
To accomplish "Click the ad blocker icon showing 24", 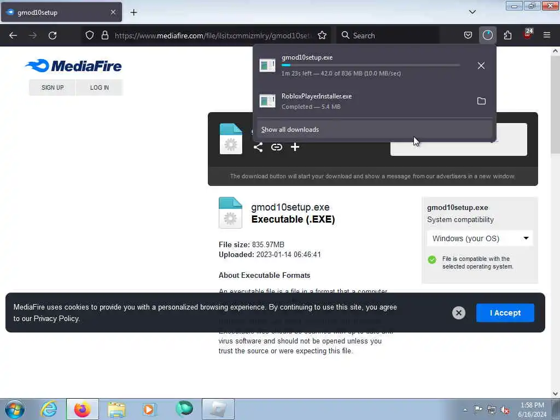I will (x=528, y=34).
